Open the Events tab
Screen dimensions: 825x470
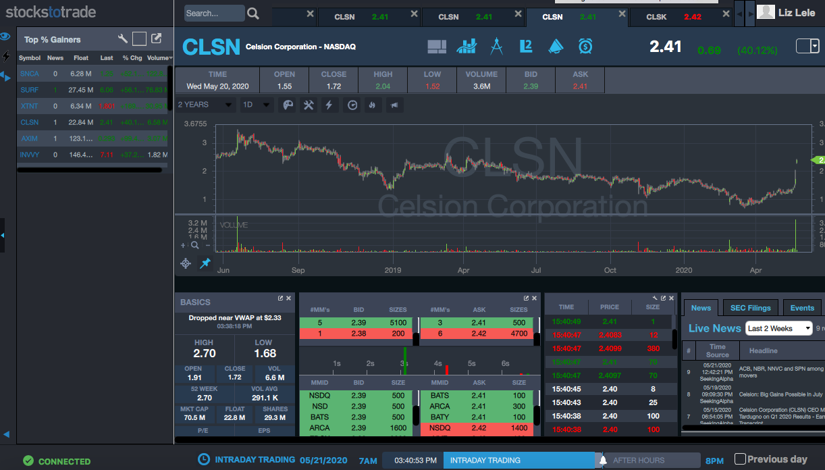click(x=802, y=308)
